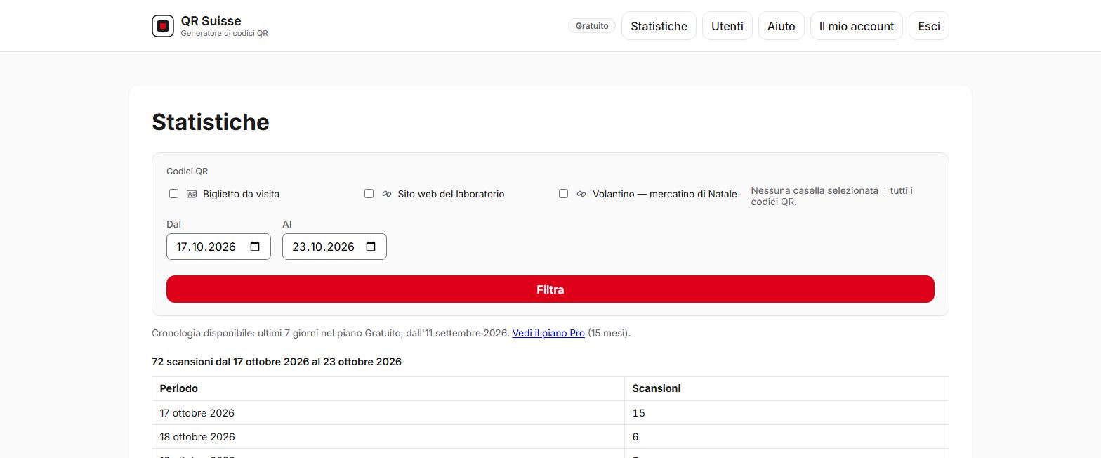The height and width of the screenshot is (458, 1101).
Task: Go to the Utenti page
Action: click(727, 26)
